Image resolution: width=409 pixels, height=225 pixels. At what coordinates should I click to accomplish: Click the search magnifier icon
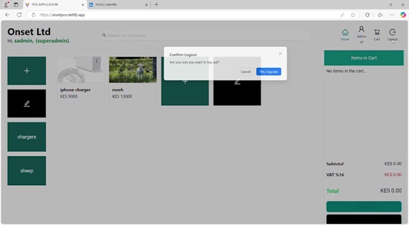(x=104, y=35)
